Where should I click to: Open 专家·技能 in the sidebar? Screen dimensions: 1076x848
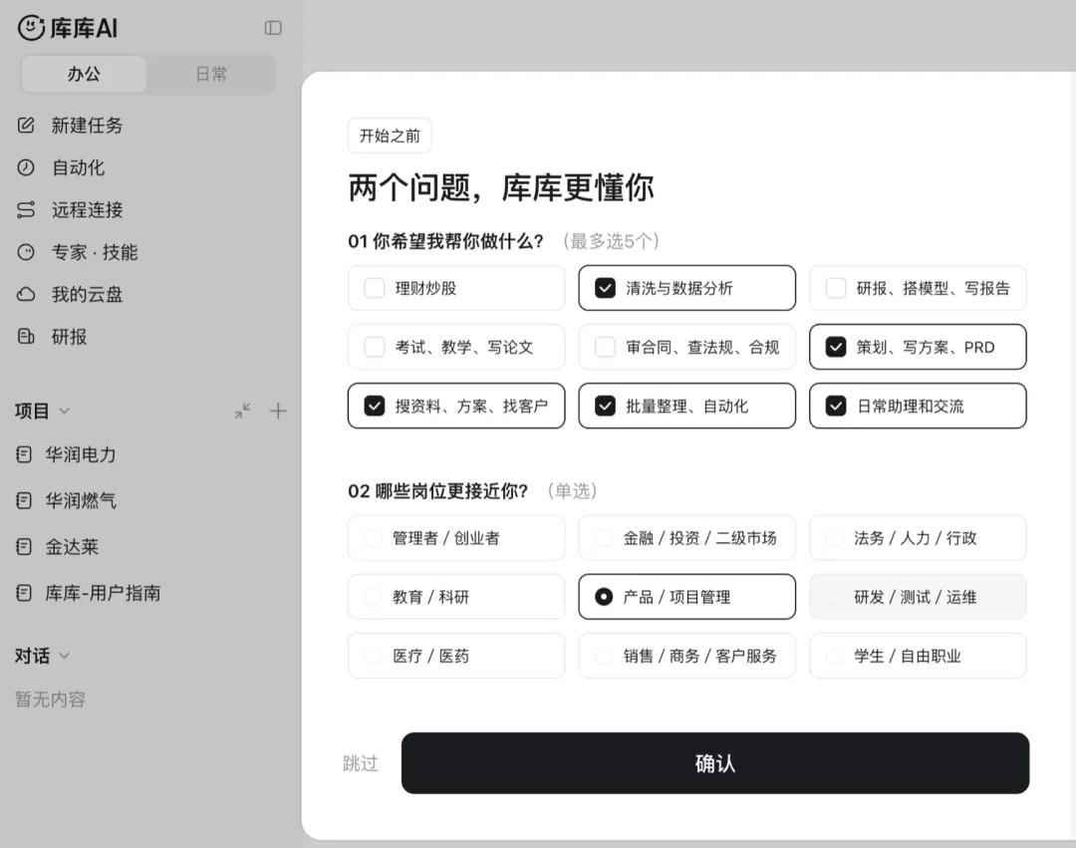pyautogui.click(x=95, y=252)
